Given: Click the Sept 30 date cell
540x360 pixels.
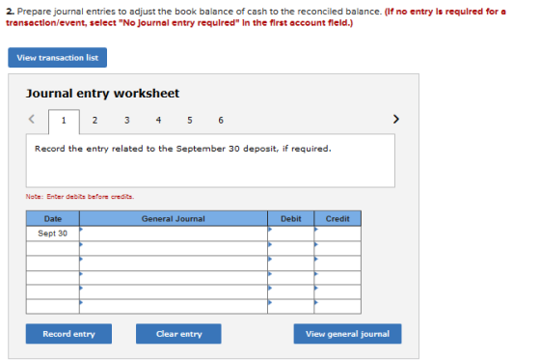Looking at the screenshot, I should pyautogui.click(x=53, y=234).
